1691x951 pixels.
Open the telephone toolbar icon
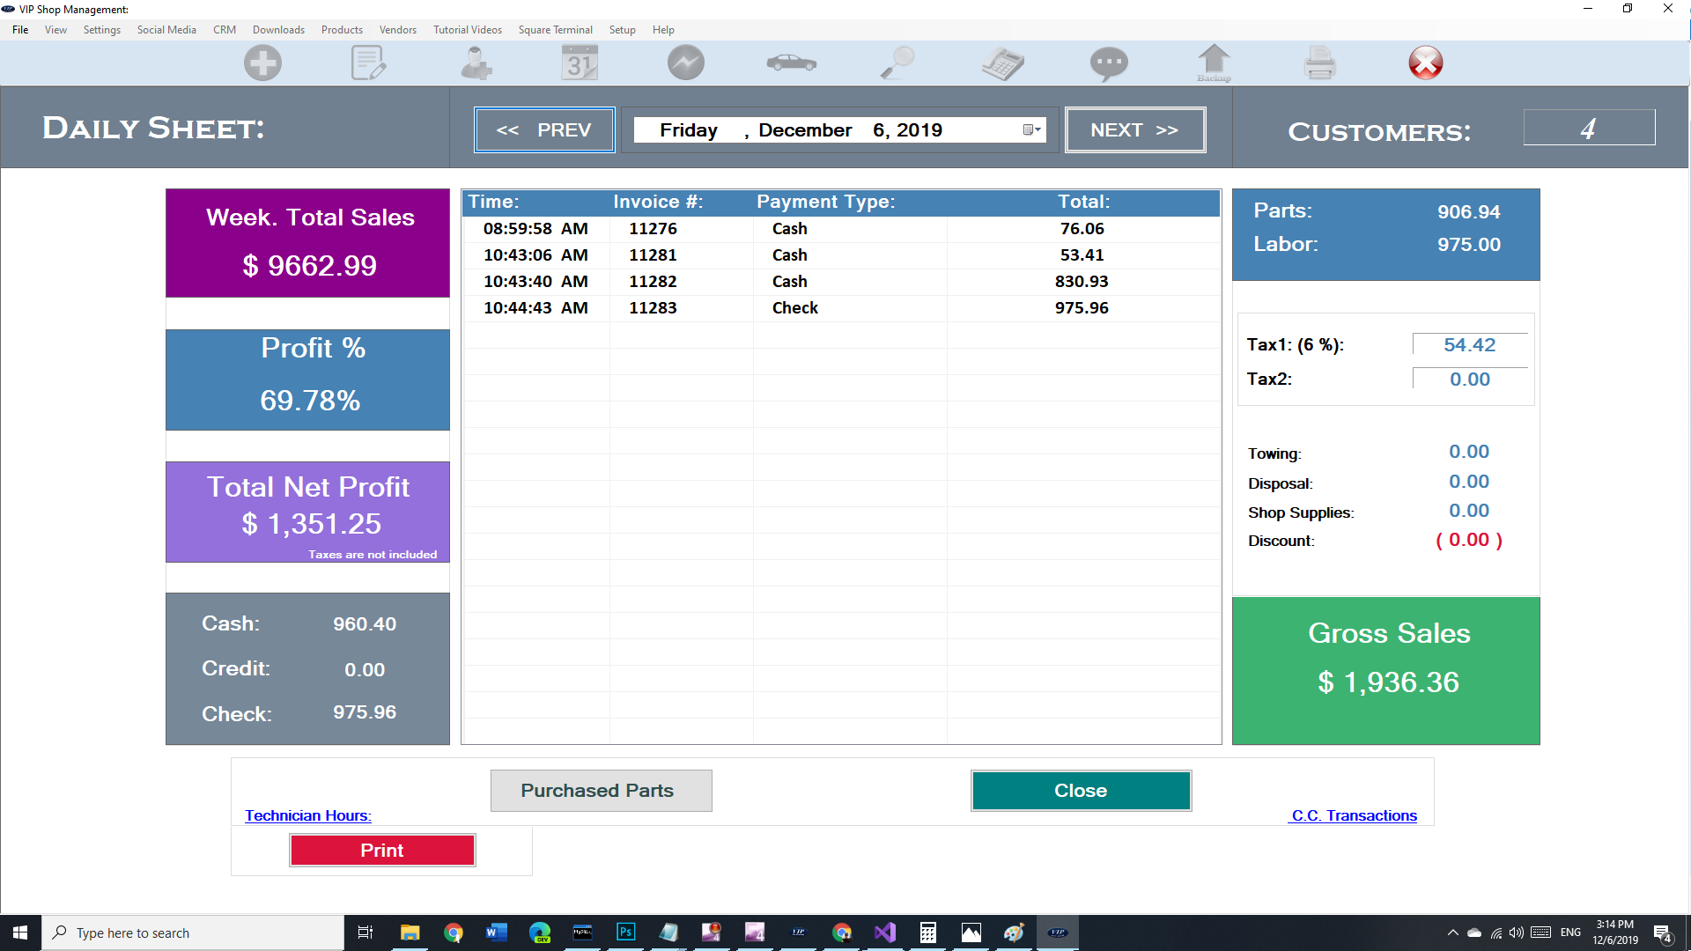[x=1002, y=63]
